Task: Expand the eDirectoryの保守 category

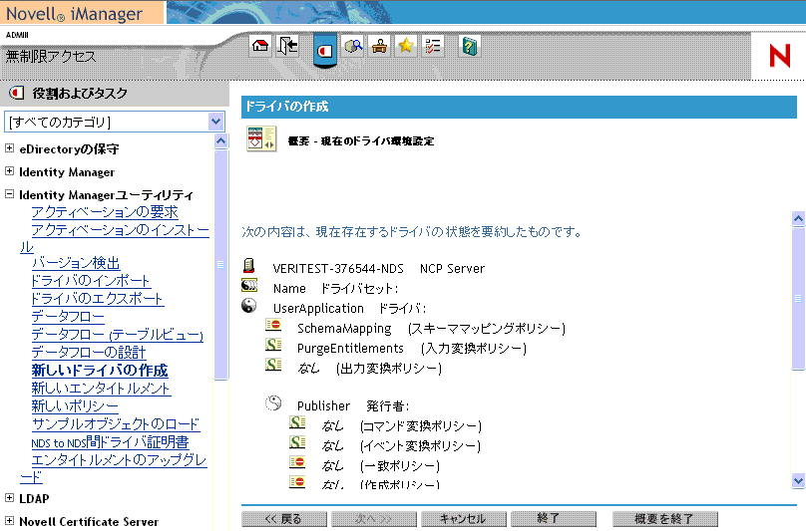Action: pyautogui.click(x=9, y=147)
